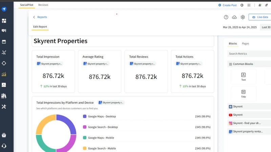This screenshot has height=152, width=271.
Task: Select the Total Impression metric card value
Action: [53, 76]
